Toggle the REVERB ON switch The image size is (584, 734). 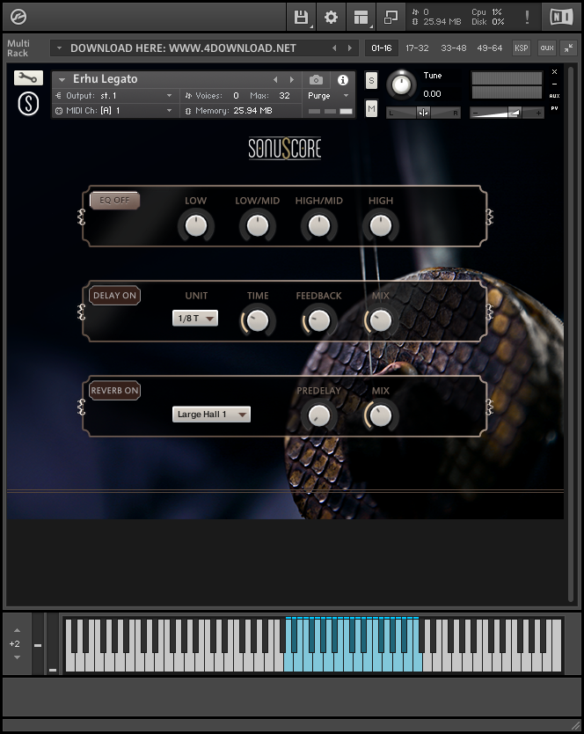coord(114,391)
